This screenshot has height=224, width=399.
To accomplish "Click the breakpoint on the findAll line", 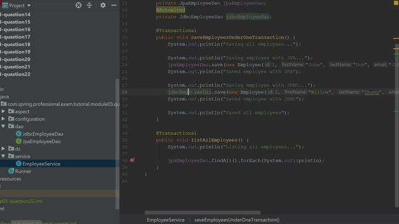I will pyautogui.click(x=132, y=160).
